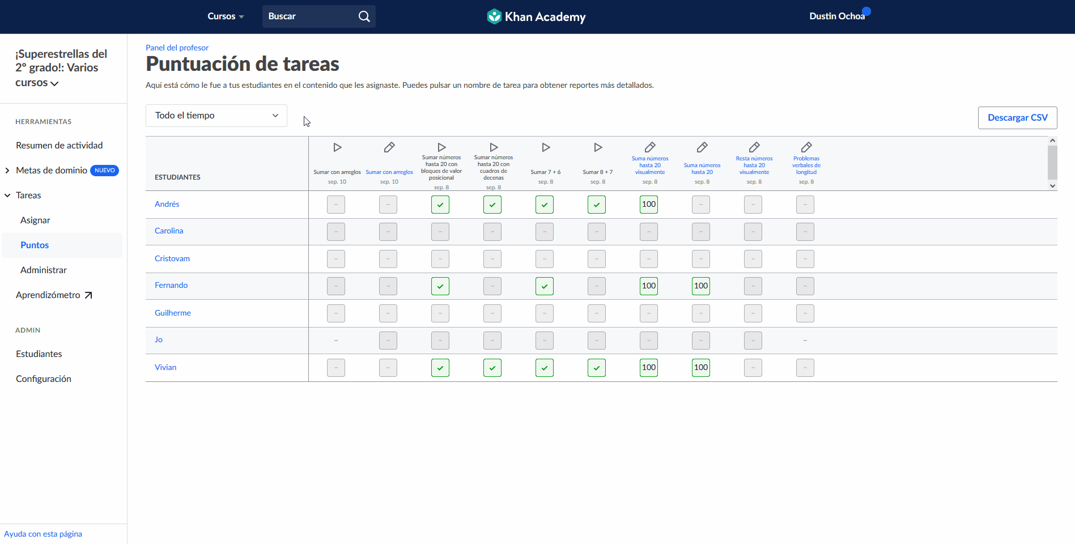The height and width of the screenshot is (544, 1075).
Task: Click the video icon above Sumar 8 + 7
Action: tap(598, 147)
